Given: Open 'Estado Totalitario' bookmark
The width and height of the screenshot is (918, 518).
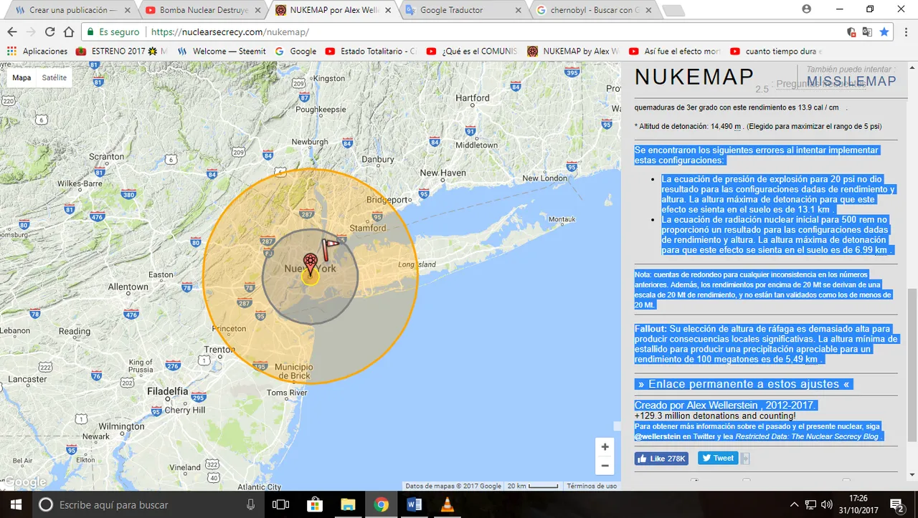Looking at the screenshot, I should click(x=371, y=51).
